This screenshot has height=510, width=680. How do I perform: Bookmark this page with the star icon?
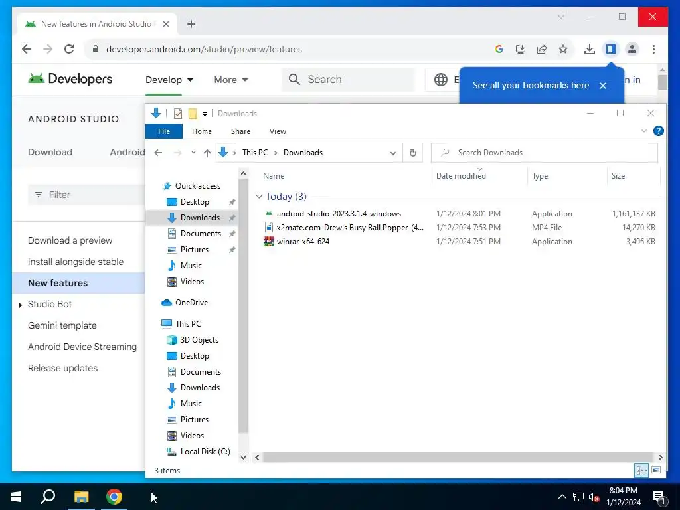(563, 49)
